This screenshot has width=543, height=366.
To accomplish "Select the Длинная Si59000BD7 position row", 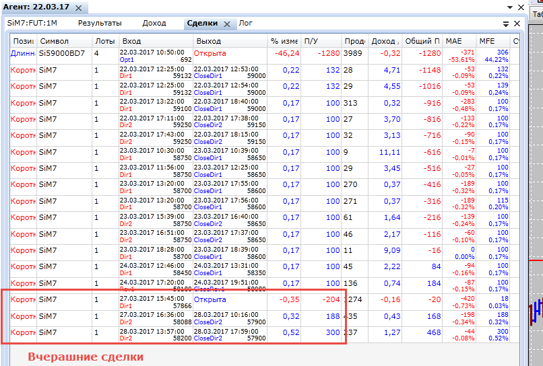I will (265, 56).
